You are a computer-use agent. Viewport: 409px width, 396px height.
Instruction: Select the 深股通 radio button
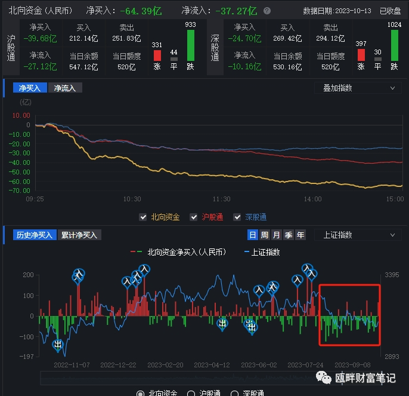234,394
